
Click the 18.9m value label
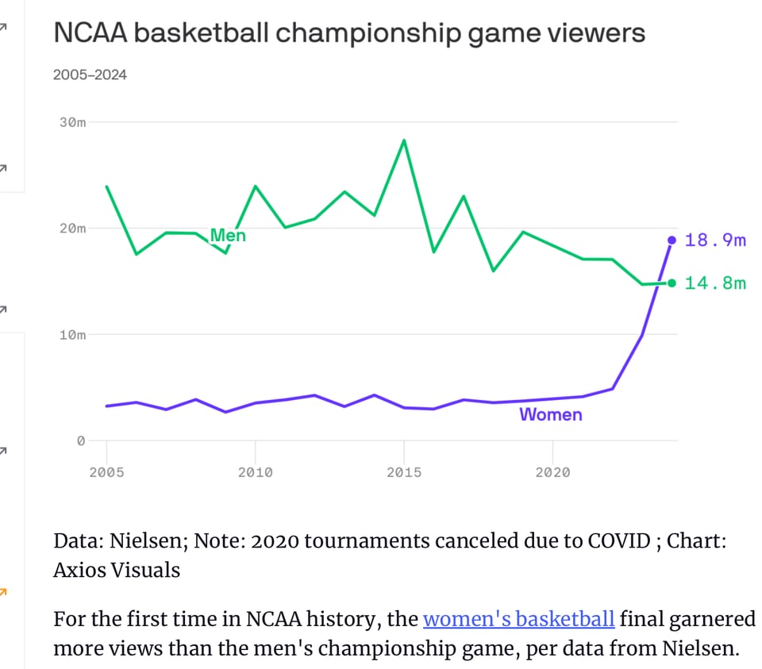[x=715, y=240]
